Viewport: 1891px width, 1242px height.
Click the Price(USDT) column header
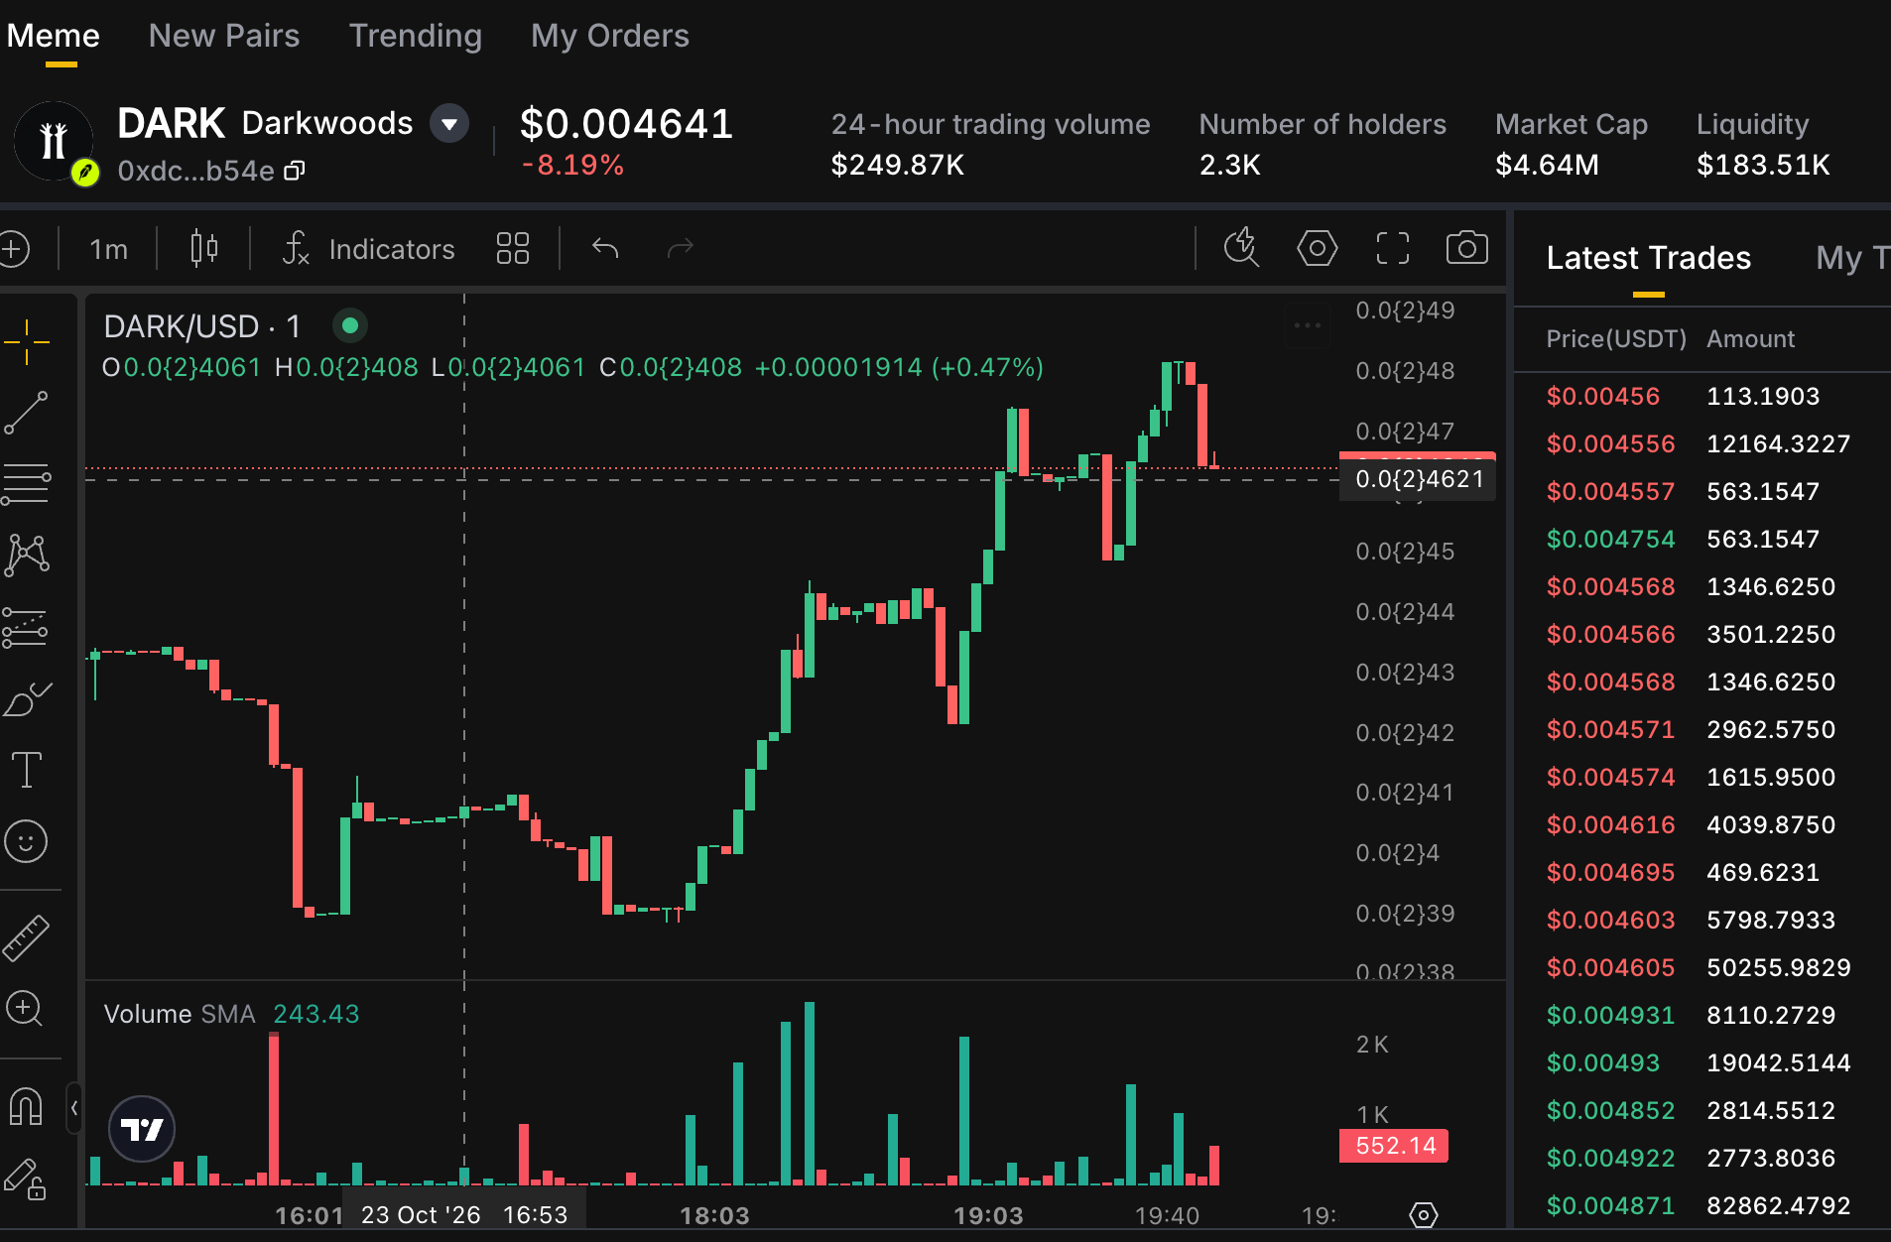(x=1616, y=339)
